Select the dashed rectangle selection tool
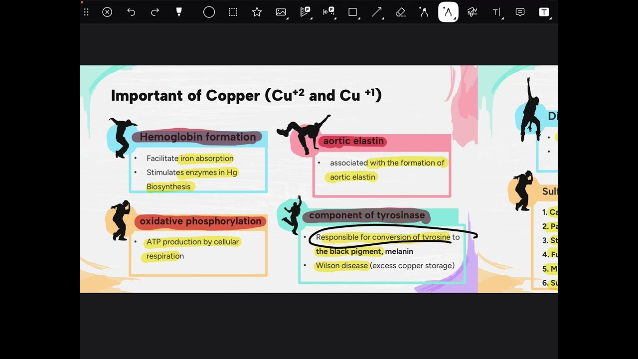The width and height of the screenshot is (638, 359). click(233, 12)
